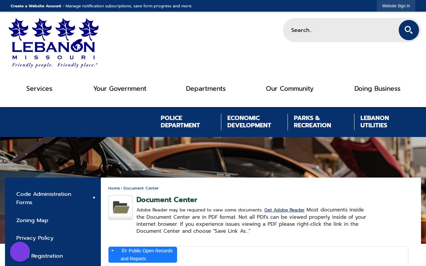The height and width of the screenshot is (266, 426).
Task: Open the Your Government menu
Action: (x=120, y=88)
